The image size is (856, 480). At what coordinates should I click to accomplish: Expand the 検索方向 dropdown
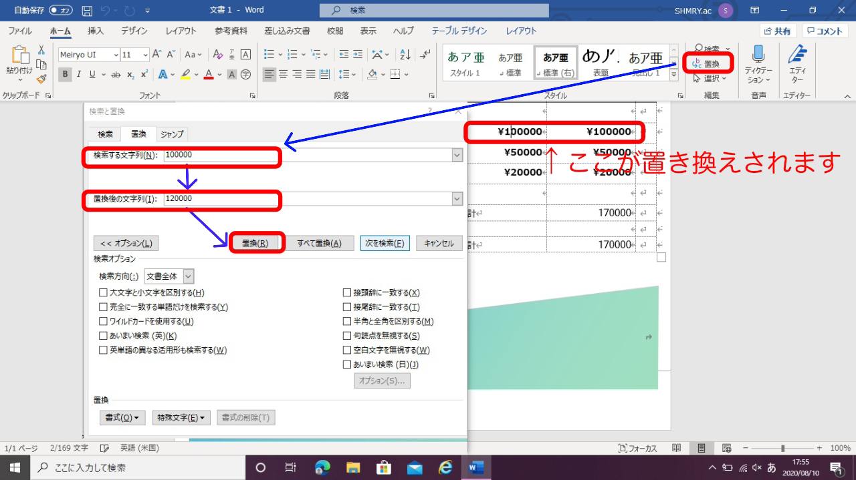pos(188,276)
